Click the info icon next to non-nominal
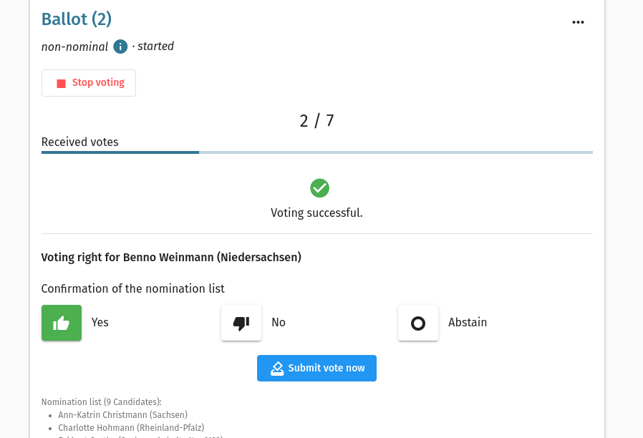 pos(120,47)
